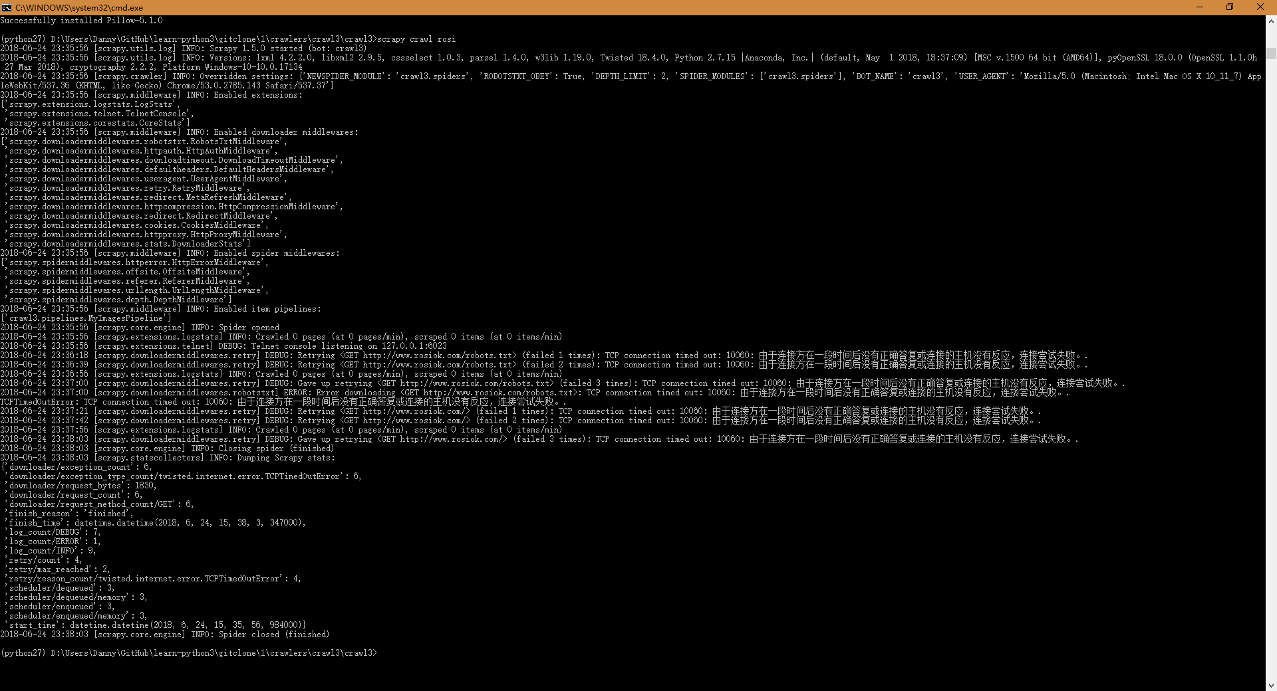Click the MetaRefreshMiddleware entry
The width and height of the screenshot is (1277, 691).
click(148, 197)
